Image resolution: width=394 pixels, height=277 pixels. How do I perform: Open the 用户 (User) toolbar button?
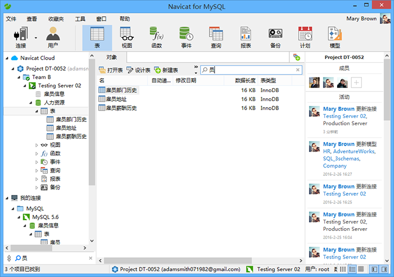(x=53, y=38)
